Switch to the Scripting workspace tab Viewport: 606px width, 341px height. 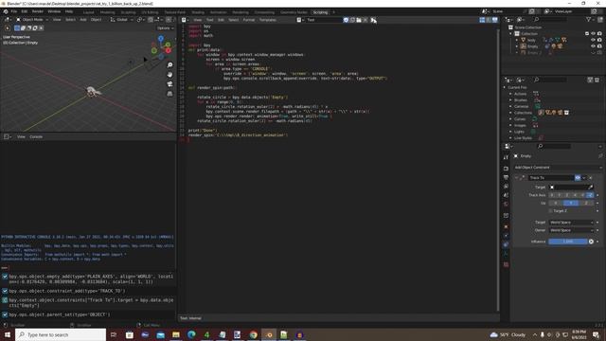(320, 12)
